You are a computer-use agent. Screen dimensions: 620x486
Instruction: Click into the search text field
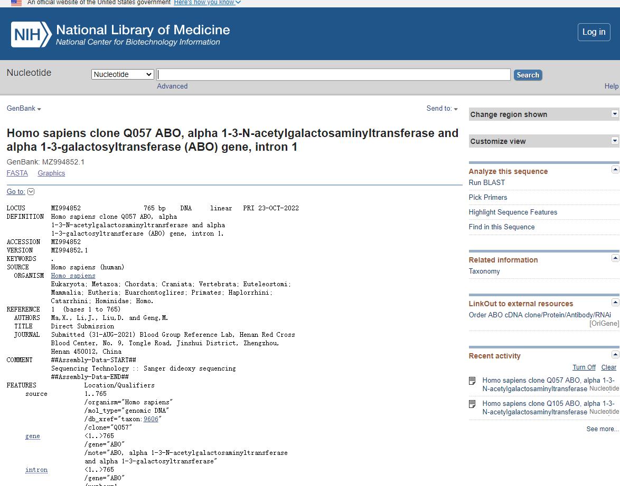[x=334, y=74]
